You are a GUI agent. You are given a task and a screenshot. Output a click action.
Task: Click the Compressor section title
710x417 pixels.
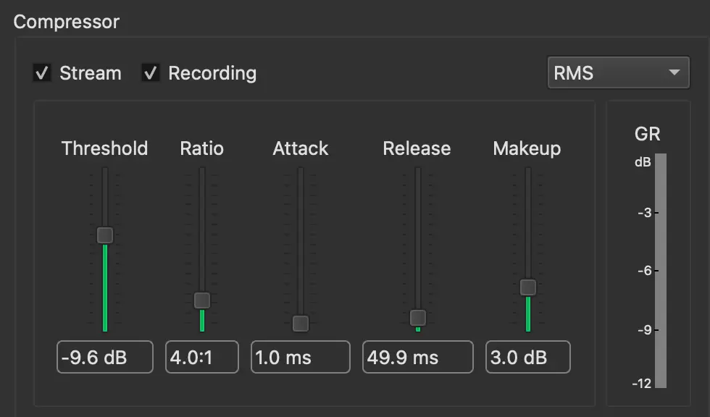tap(67, 21)
